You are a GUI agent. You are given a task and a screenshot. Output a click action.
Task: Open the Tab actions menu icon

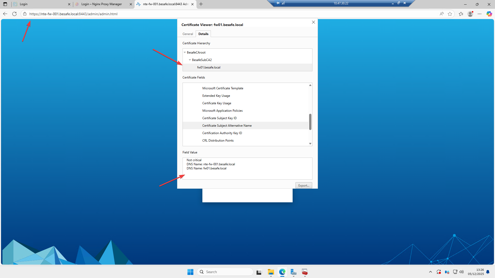pos(5,4)
